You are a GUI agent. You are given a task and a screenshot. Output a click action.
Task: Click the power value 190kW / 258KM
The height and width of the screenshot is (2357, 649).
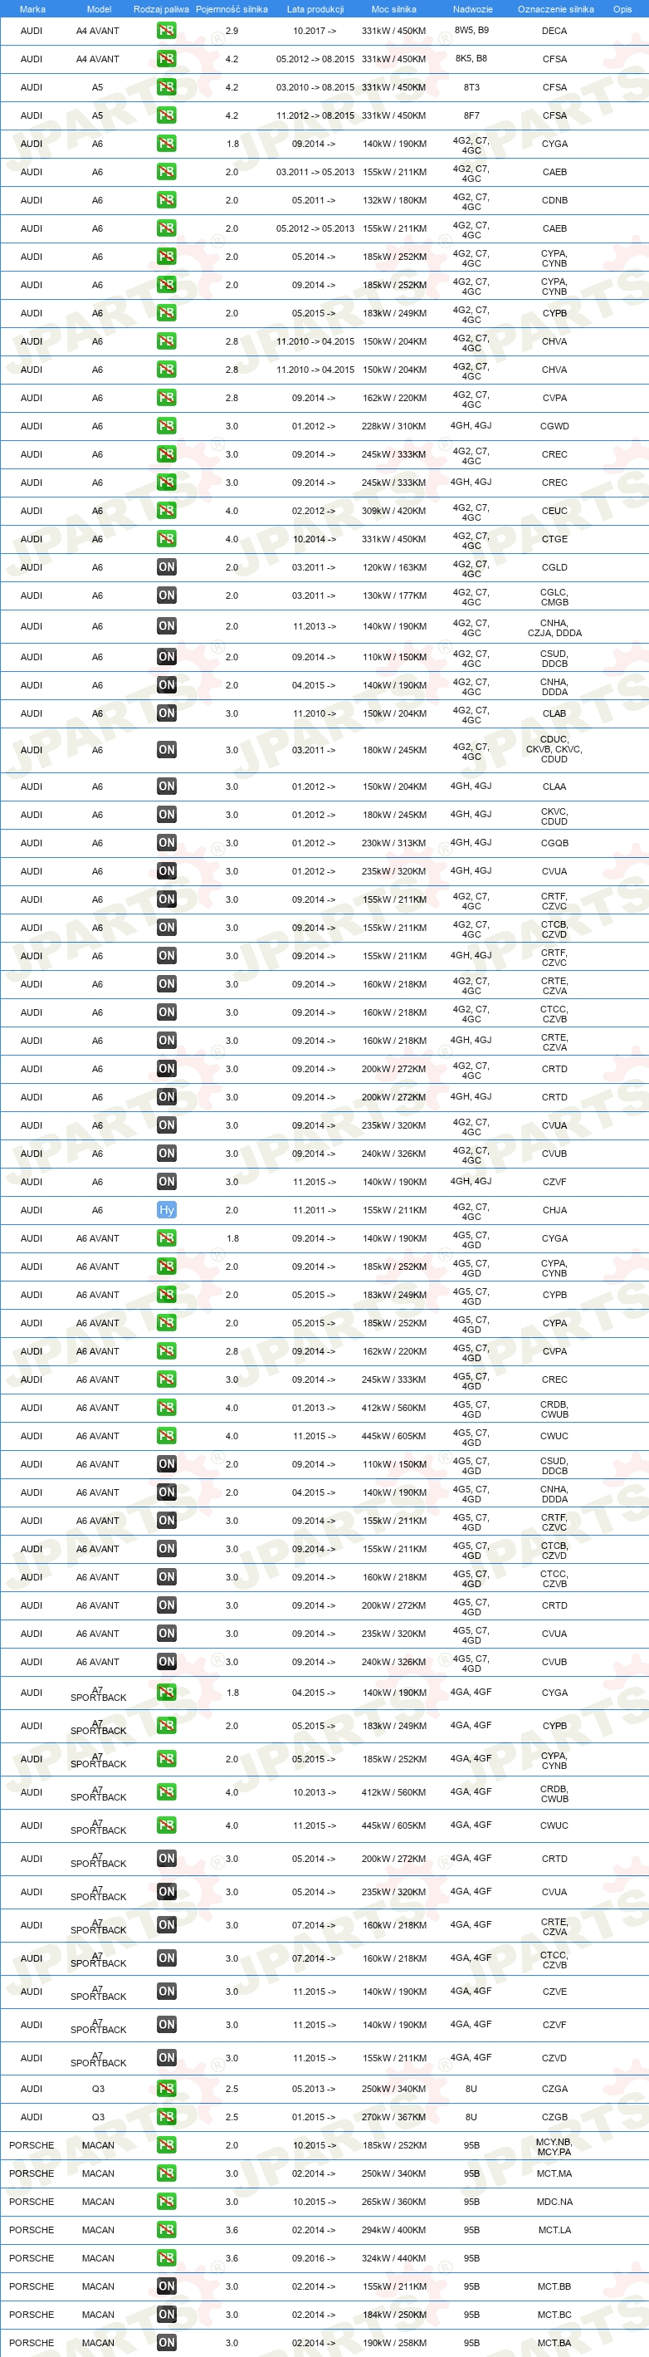pos(394,2343)
